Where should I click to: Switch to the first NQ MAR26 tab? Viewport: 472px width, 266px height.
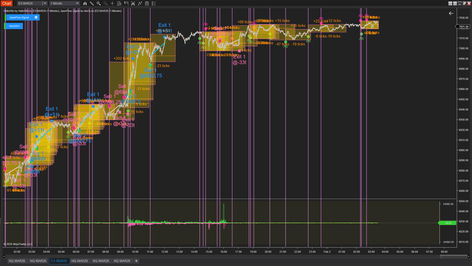[16, 261]
